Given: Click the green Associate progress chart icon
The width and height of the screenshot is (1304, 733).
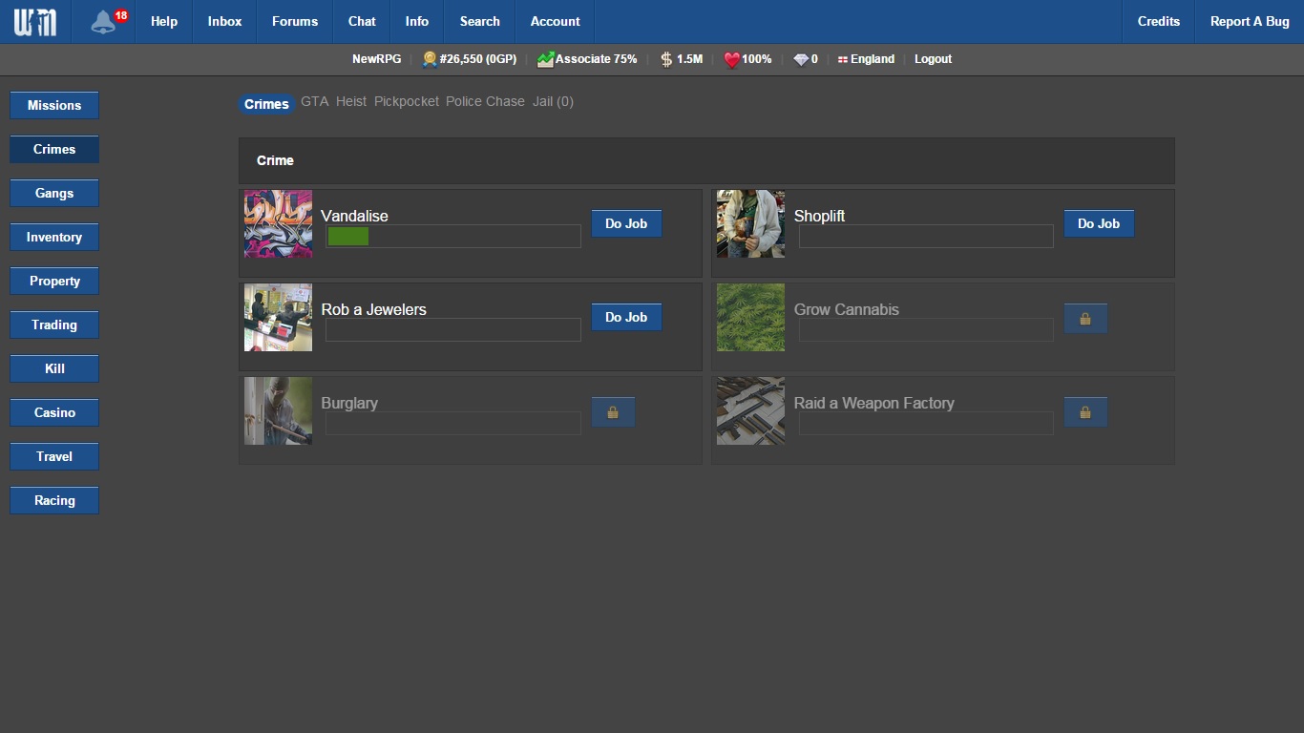Looking at the screenshot, I should tap(545, 59).
